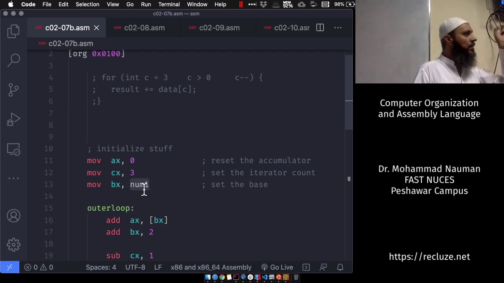504x283 pixels.
Task: Click the [org 0x0100] directive text
Action: pyautogui.click(x=96, y=54)
